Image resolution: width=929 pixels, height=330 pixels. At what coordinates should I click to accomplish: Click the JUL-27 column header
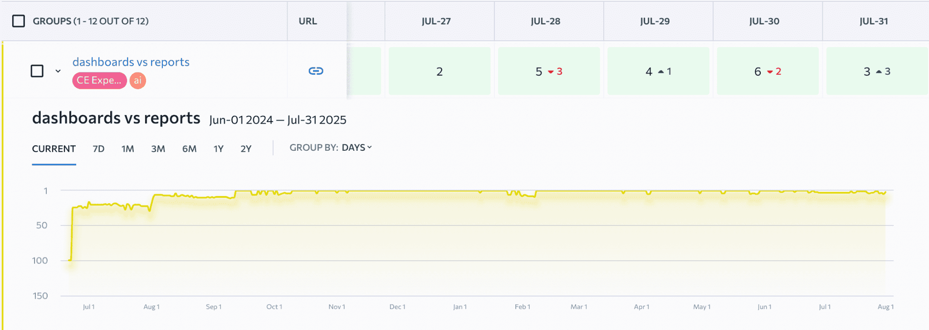coord(436,21)
